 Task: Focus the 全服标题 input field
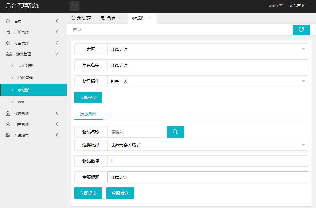(208, 177)
